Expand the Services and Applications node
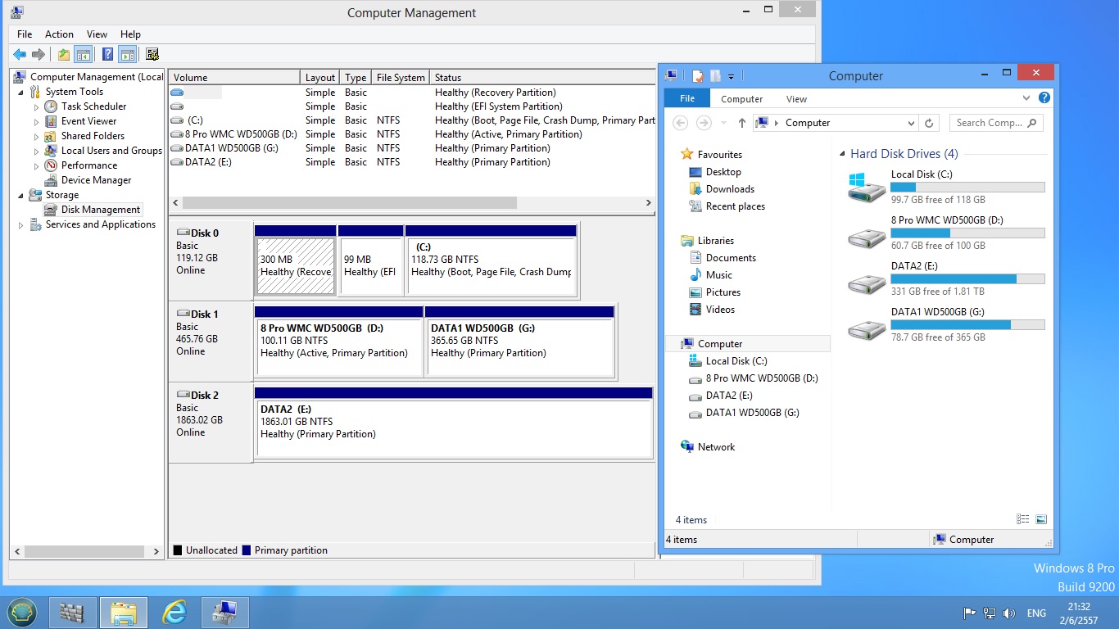This screenshot has width=1119, height=629. (x=21, y=225)
